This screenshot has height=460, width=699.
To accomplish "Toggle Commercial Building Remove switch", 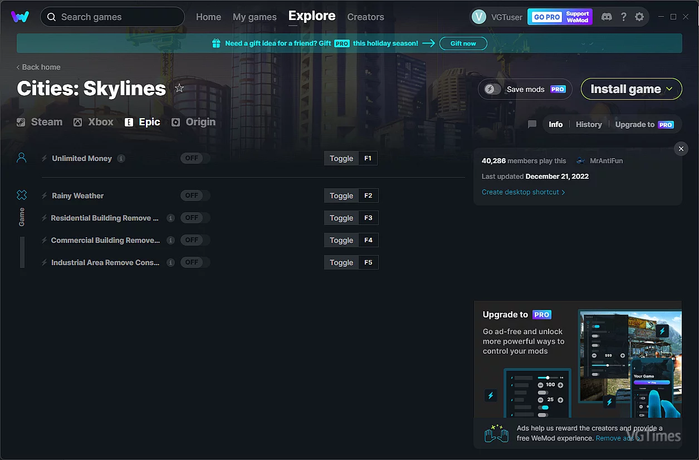I will (195, 240).
